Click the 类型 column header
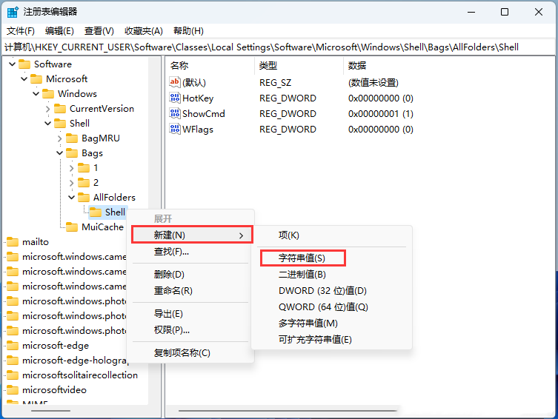This screenshot has height=419, width=558. pyautogui.click(x=268, y=66)
